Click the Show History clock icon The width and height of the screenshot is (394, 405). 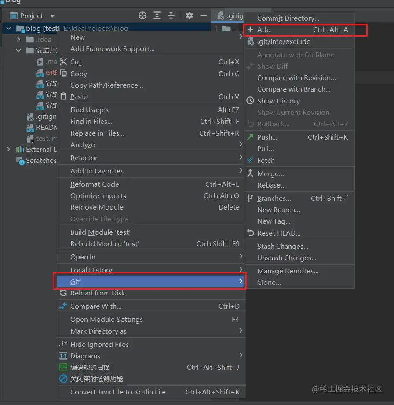(x=250, y=100)
